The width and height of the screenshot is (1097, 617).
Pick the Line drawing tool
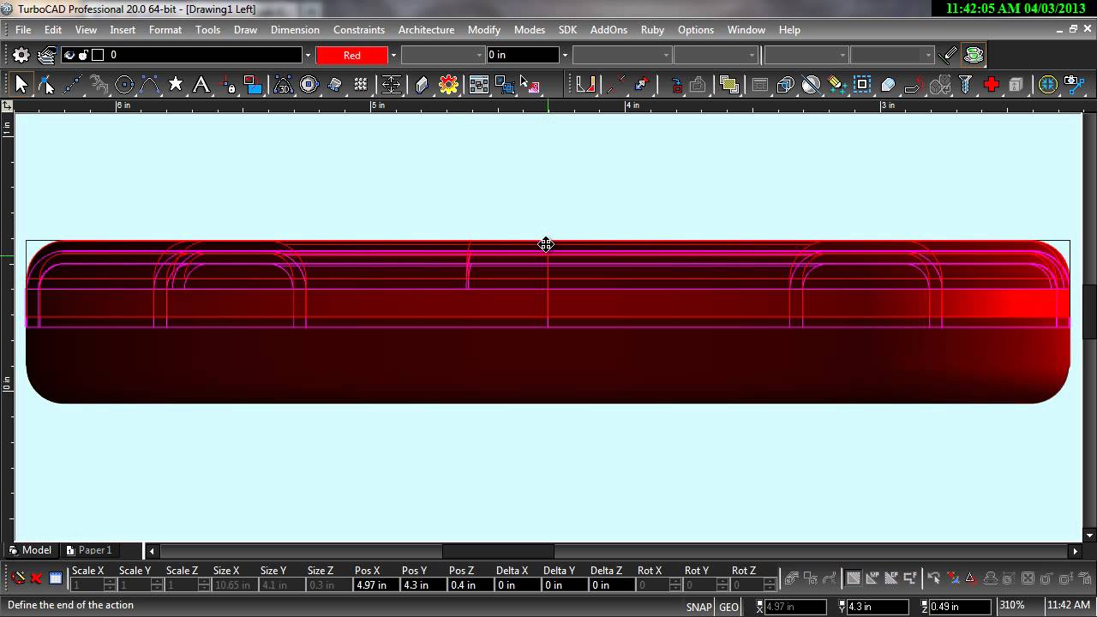click(x=72, y=84)
